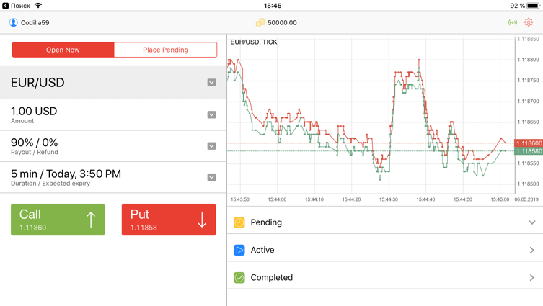Tap the red 1.118600 price marker
Viewport: 543px width, 306px height.
(529, 143)
